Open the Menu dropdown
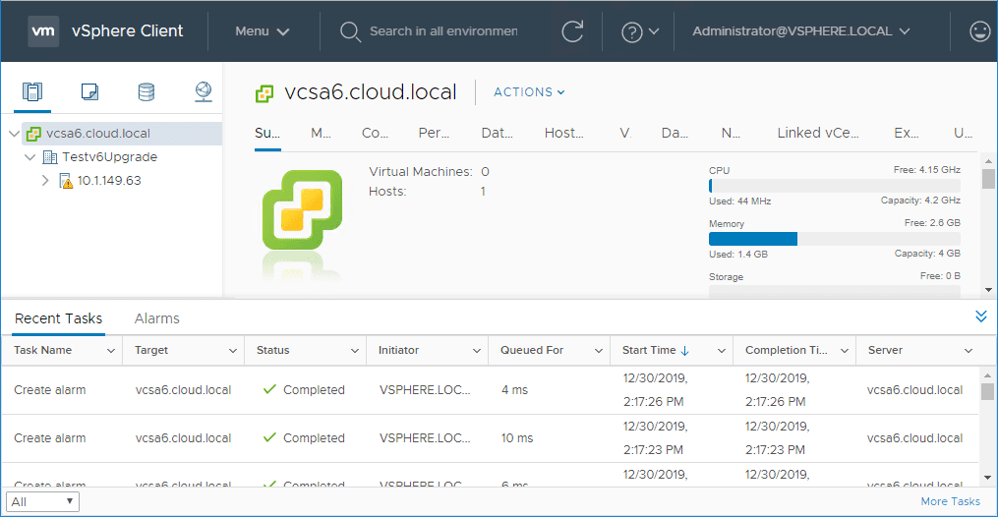 [x=262, y=31]
